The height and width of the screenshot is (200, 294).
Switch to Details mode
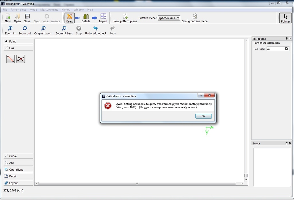pos(86,18)
